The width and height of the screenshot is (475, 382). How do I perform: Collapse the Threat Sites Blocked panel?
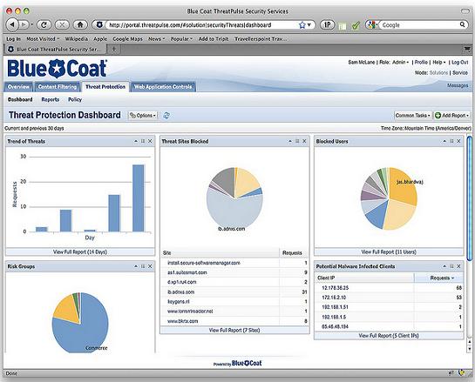[290, 141]
